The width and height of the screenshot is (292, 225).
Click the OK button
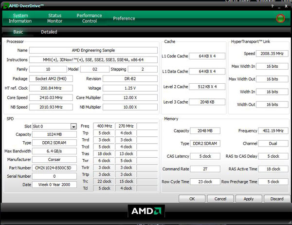click(x=192, y=199)
